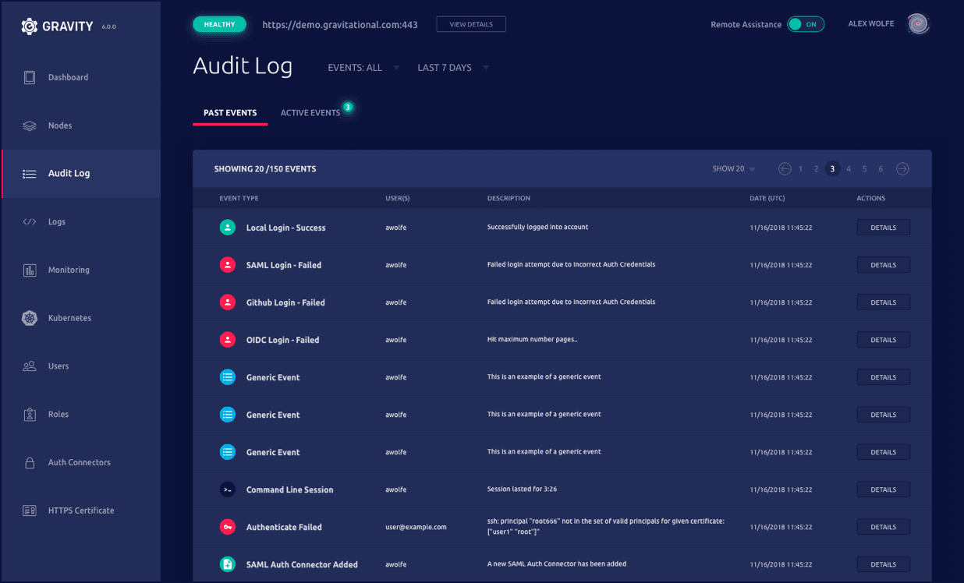
Task: Switch to the ACTIVE EVENTS tab
Action: click(x=311, y=112)
